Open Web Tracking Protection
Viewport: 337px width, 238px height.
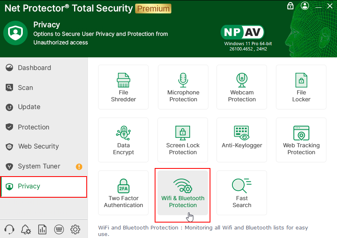pyautogui.click(x=301, y=140)
